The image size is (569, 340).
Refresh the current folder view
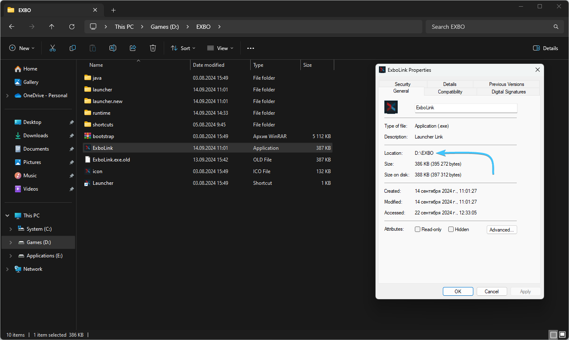72,27
